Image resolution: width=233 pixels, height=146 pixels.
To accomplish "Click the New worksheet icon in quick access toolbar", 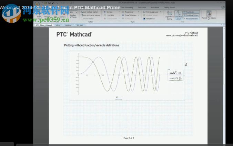I will pyautogui.click(x=42, y=3).
